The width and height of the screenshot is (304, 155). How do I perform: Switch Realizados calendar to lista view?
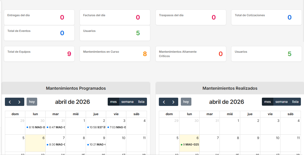(295, 102)
